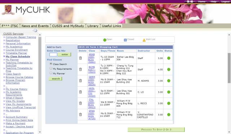
Task: Open SPAN 1000-AC01 class link
Action: click(91, 115)
